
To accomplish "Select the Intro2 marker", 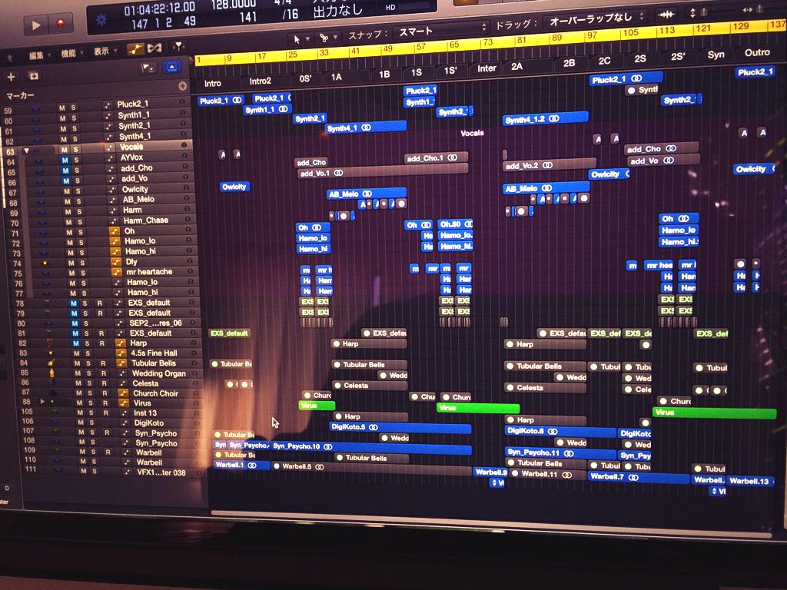I will click(260, 81).
